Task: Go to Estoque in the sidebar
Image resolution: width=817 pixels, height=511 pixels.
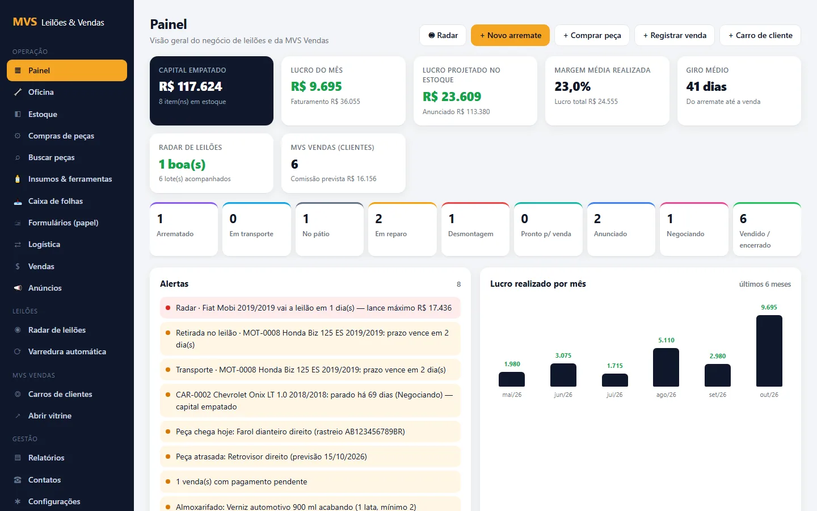Action: point(67,114)
